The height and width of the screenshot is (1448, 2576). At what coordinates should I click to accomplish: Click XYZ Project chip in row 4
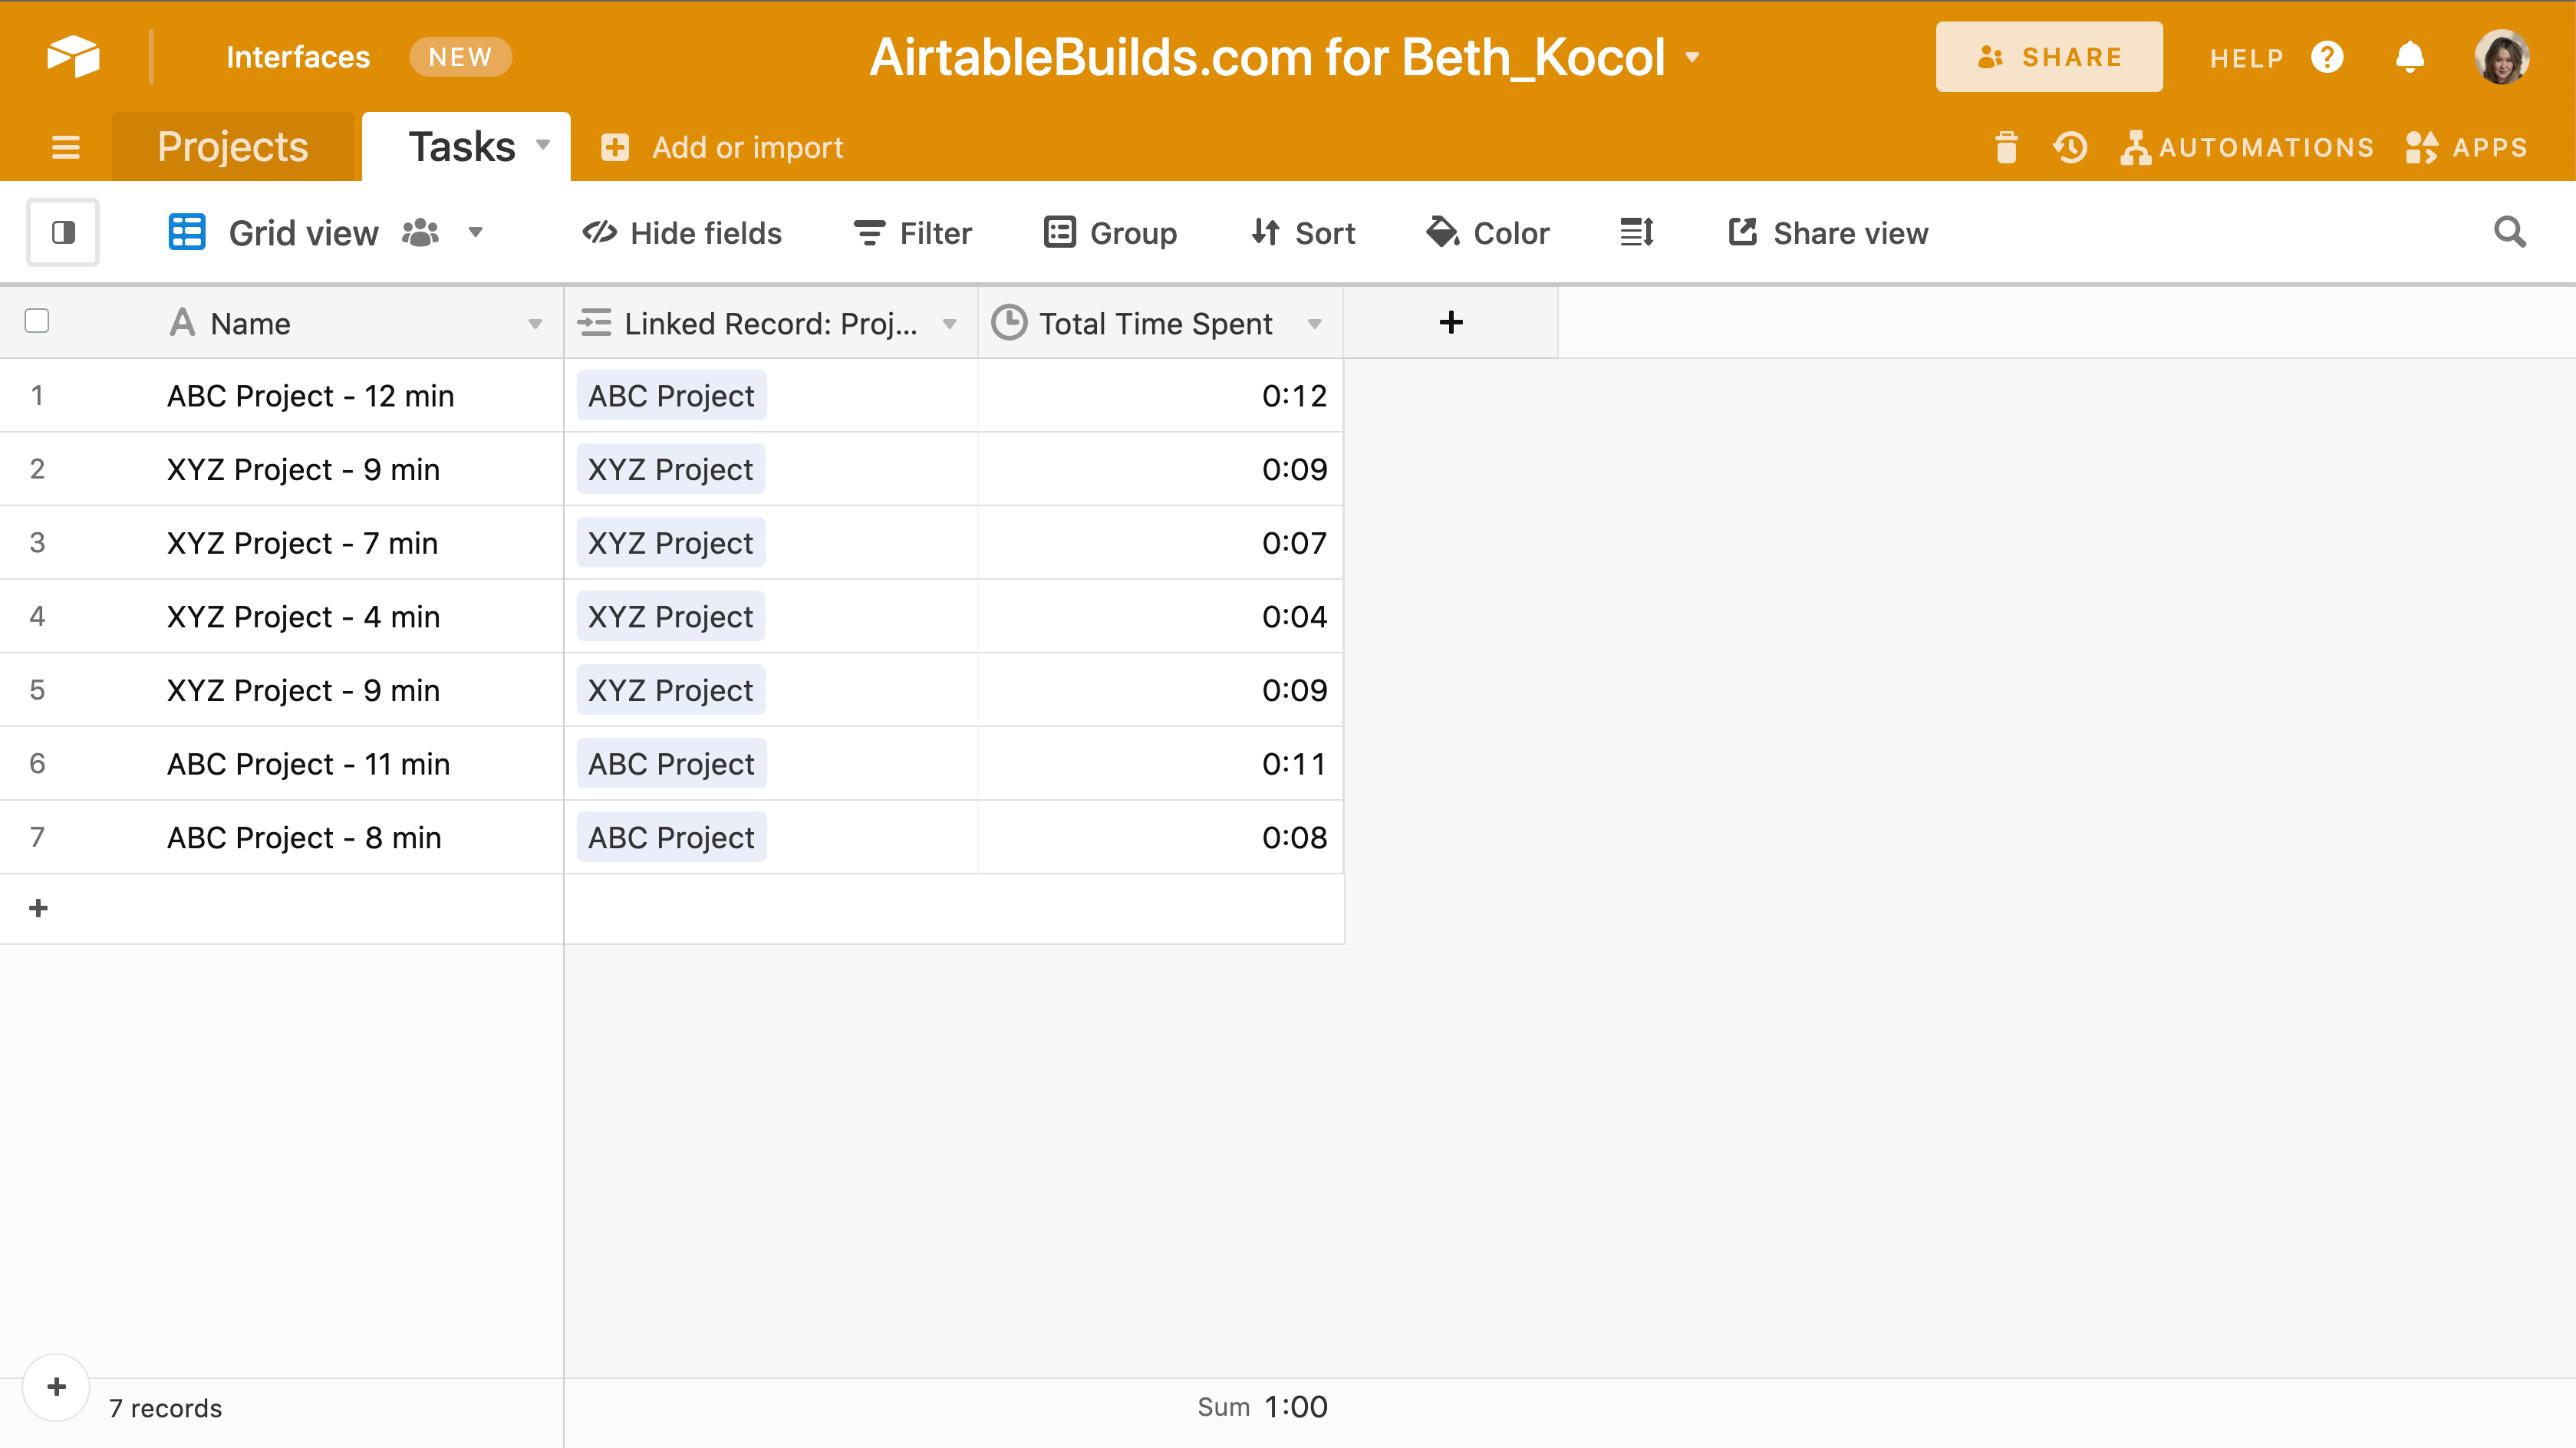click(671, 617)
